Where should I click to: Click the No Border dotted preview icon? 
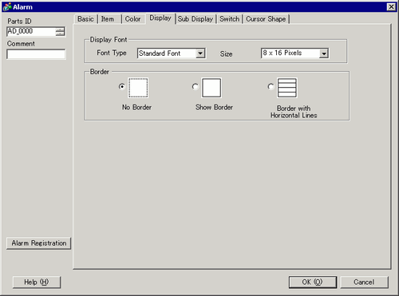[x=138, y=88]
